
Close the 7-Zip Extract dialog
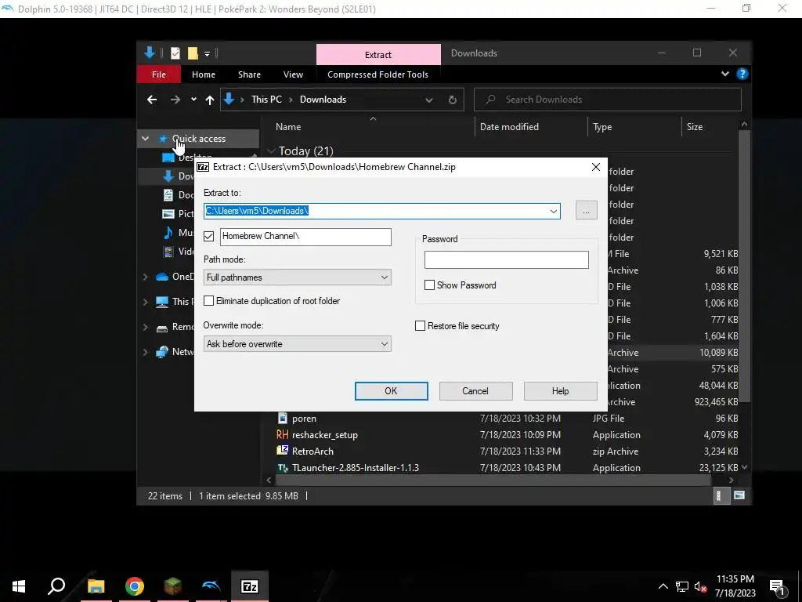[x=595, y=167]
